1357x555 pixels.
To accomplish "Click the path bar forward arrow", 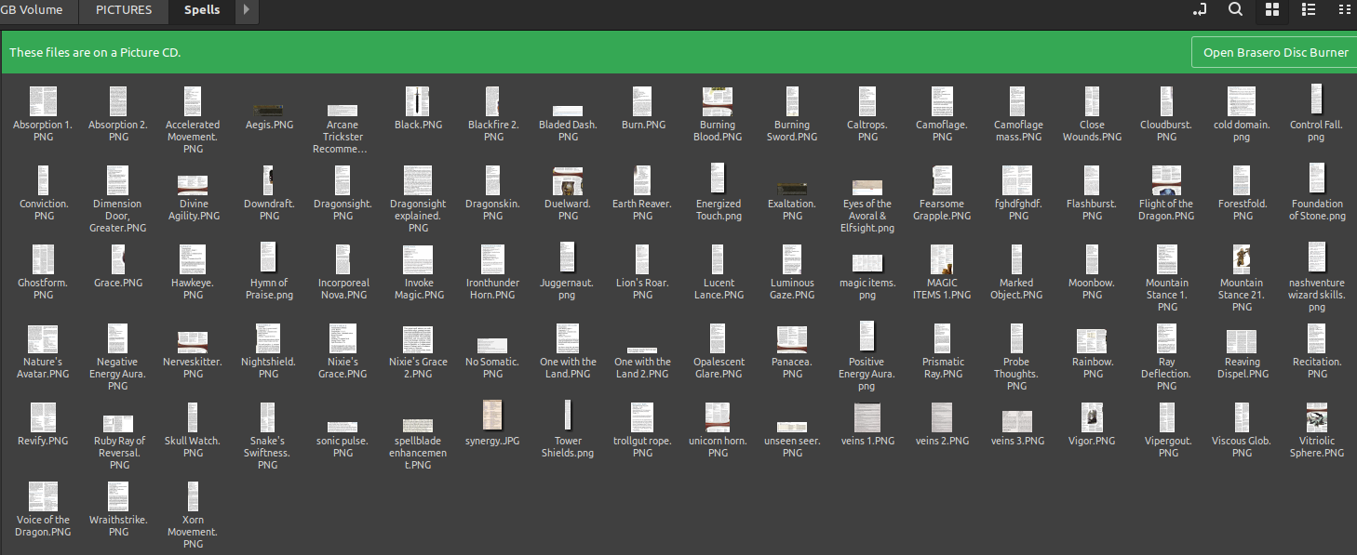I will pyautogui.click(x=246, y=10).
